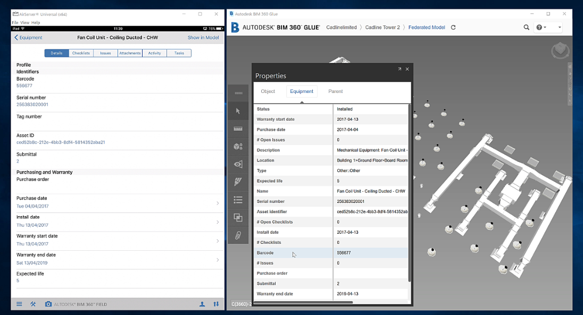583x315 pixels.
Task: Click the Properties horizontal scrollbar
Action: point(303,303)
